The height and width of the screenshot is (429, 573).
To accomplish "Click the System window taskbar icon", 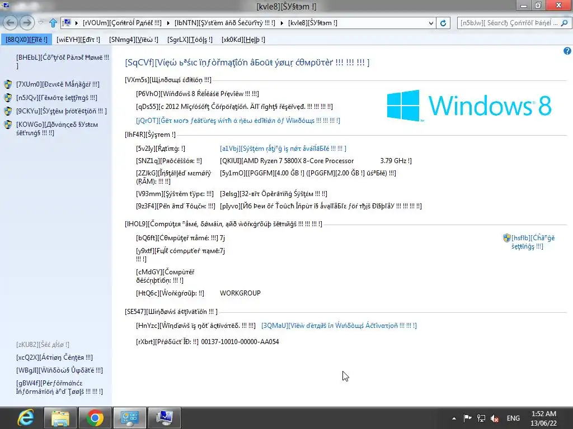I will (x=165, y=418).
